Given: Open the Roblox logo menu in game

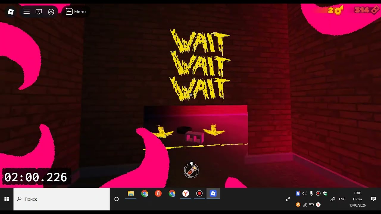Looking at the screenshot, I should click(x=11, y=12).
